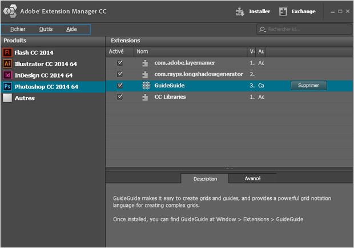Toggle the GuideGuide Activé checkbox
This screenshot has height=248, width=354.
tap(120, 85)
